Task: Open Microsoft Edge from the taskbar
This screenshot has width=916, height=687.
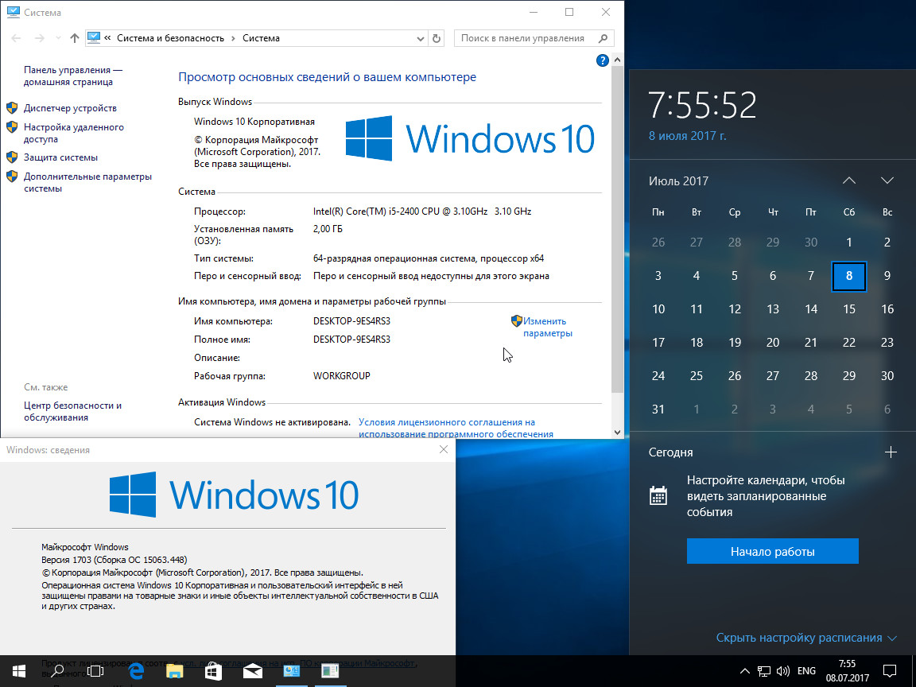Action: 135,671
